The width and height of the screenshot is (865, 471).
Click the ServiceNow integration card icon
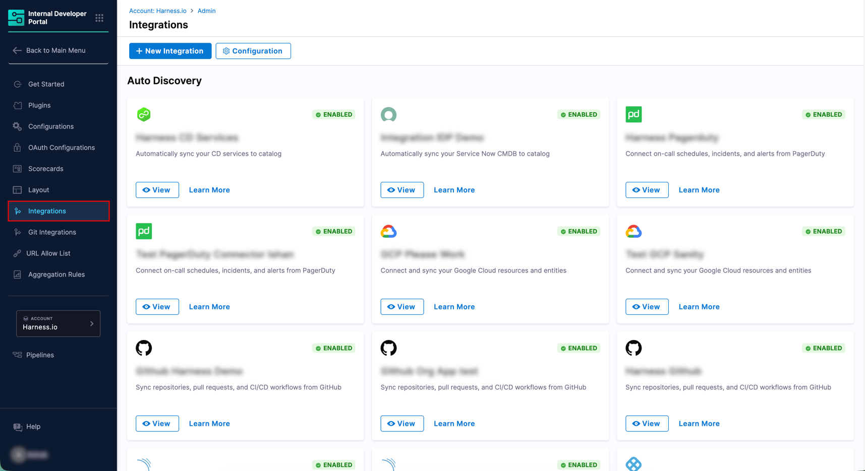(x=388, y=115)
